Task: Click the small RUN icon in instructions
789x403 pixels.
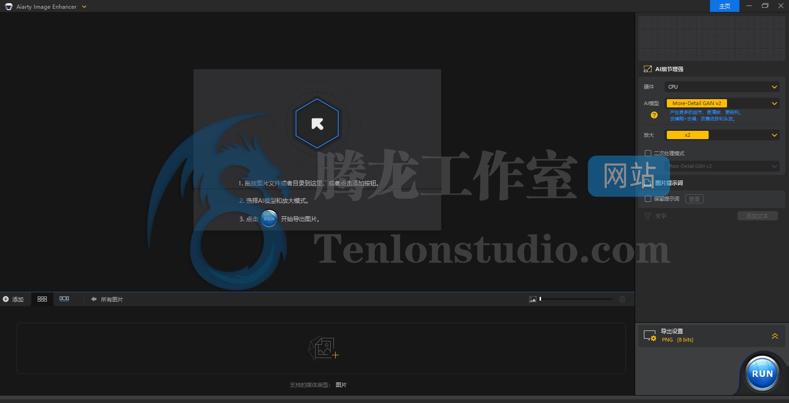Action: [x=269, y=219]
